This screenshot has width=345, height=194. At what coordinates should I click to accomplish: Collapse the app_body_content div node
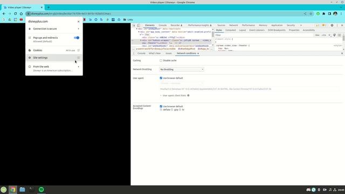pyautogui.click(x=139, y=32)
